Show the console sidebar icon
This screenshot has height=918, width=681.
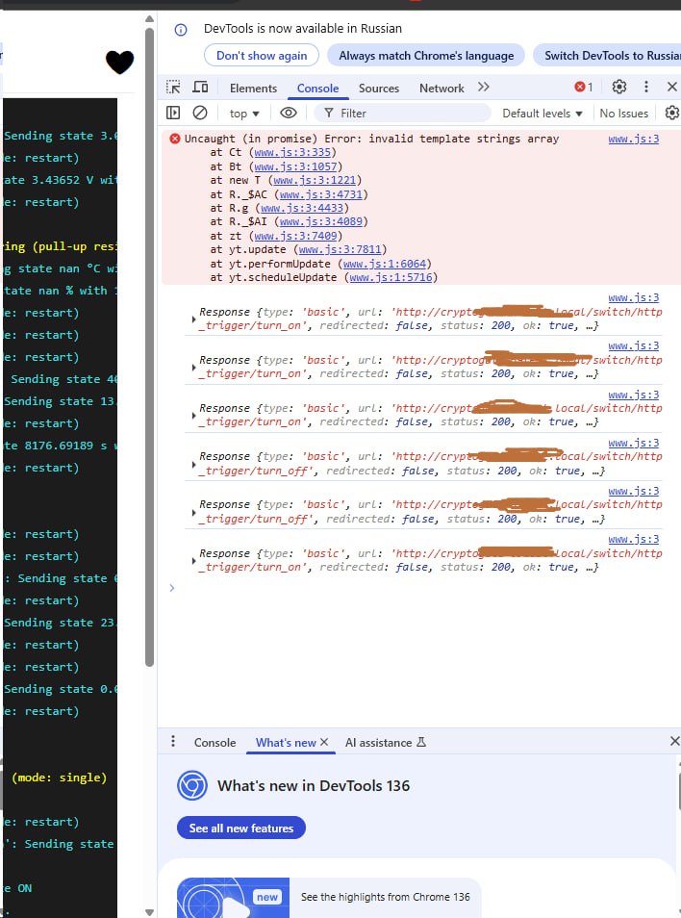(173, 113)
